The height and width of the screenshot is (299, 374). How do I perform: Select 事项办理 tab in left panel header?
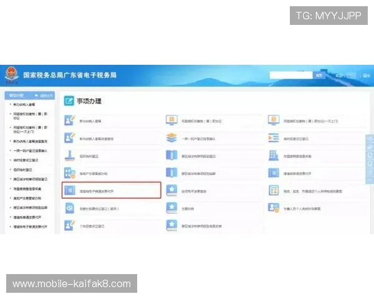tap(16, 95)
